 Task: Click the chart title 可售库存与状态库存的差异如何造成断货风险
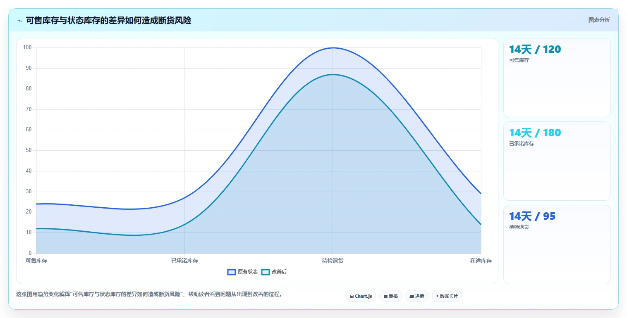click(x=108, y=21)
